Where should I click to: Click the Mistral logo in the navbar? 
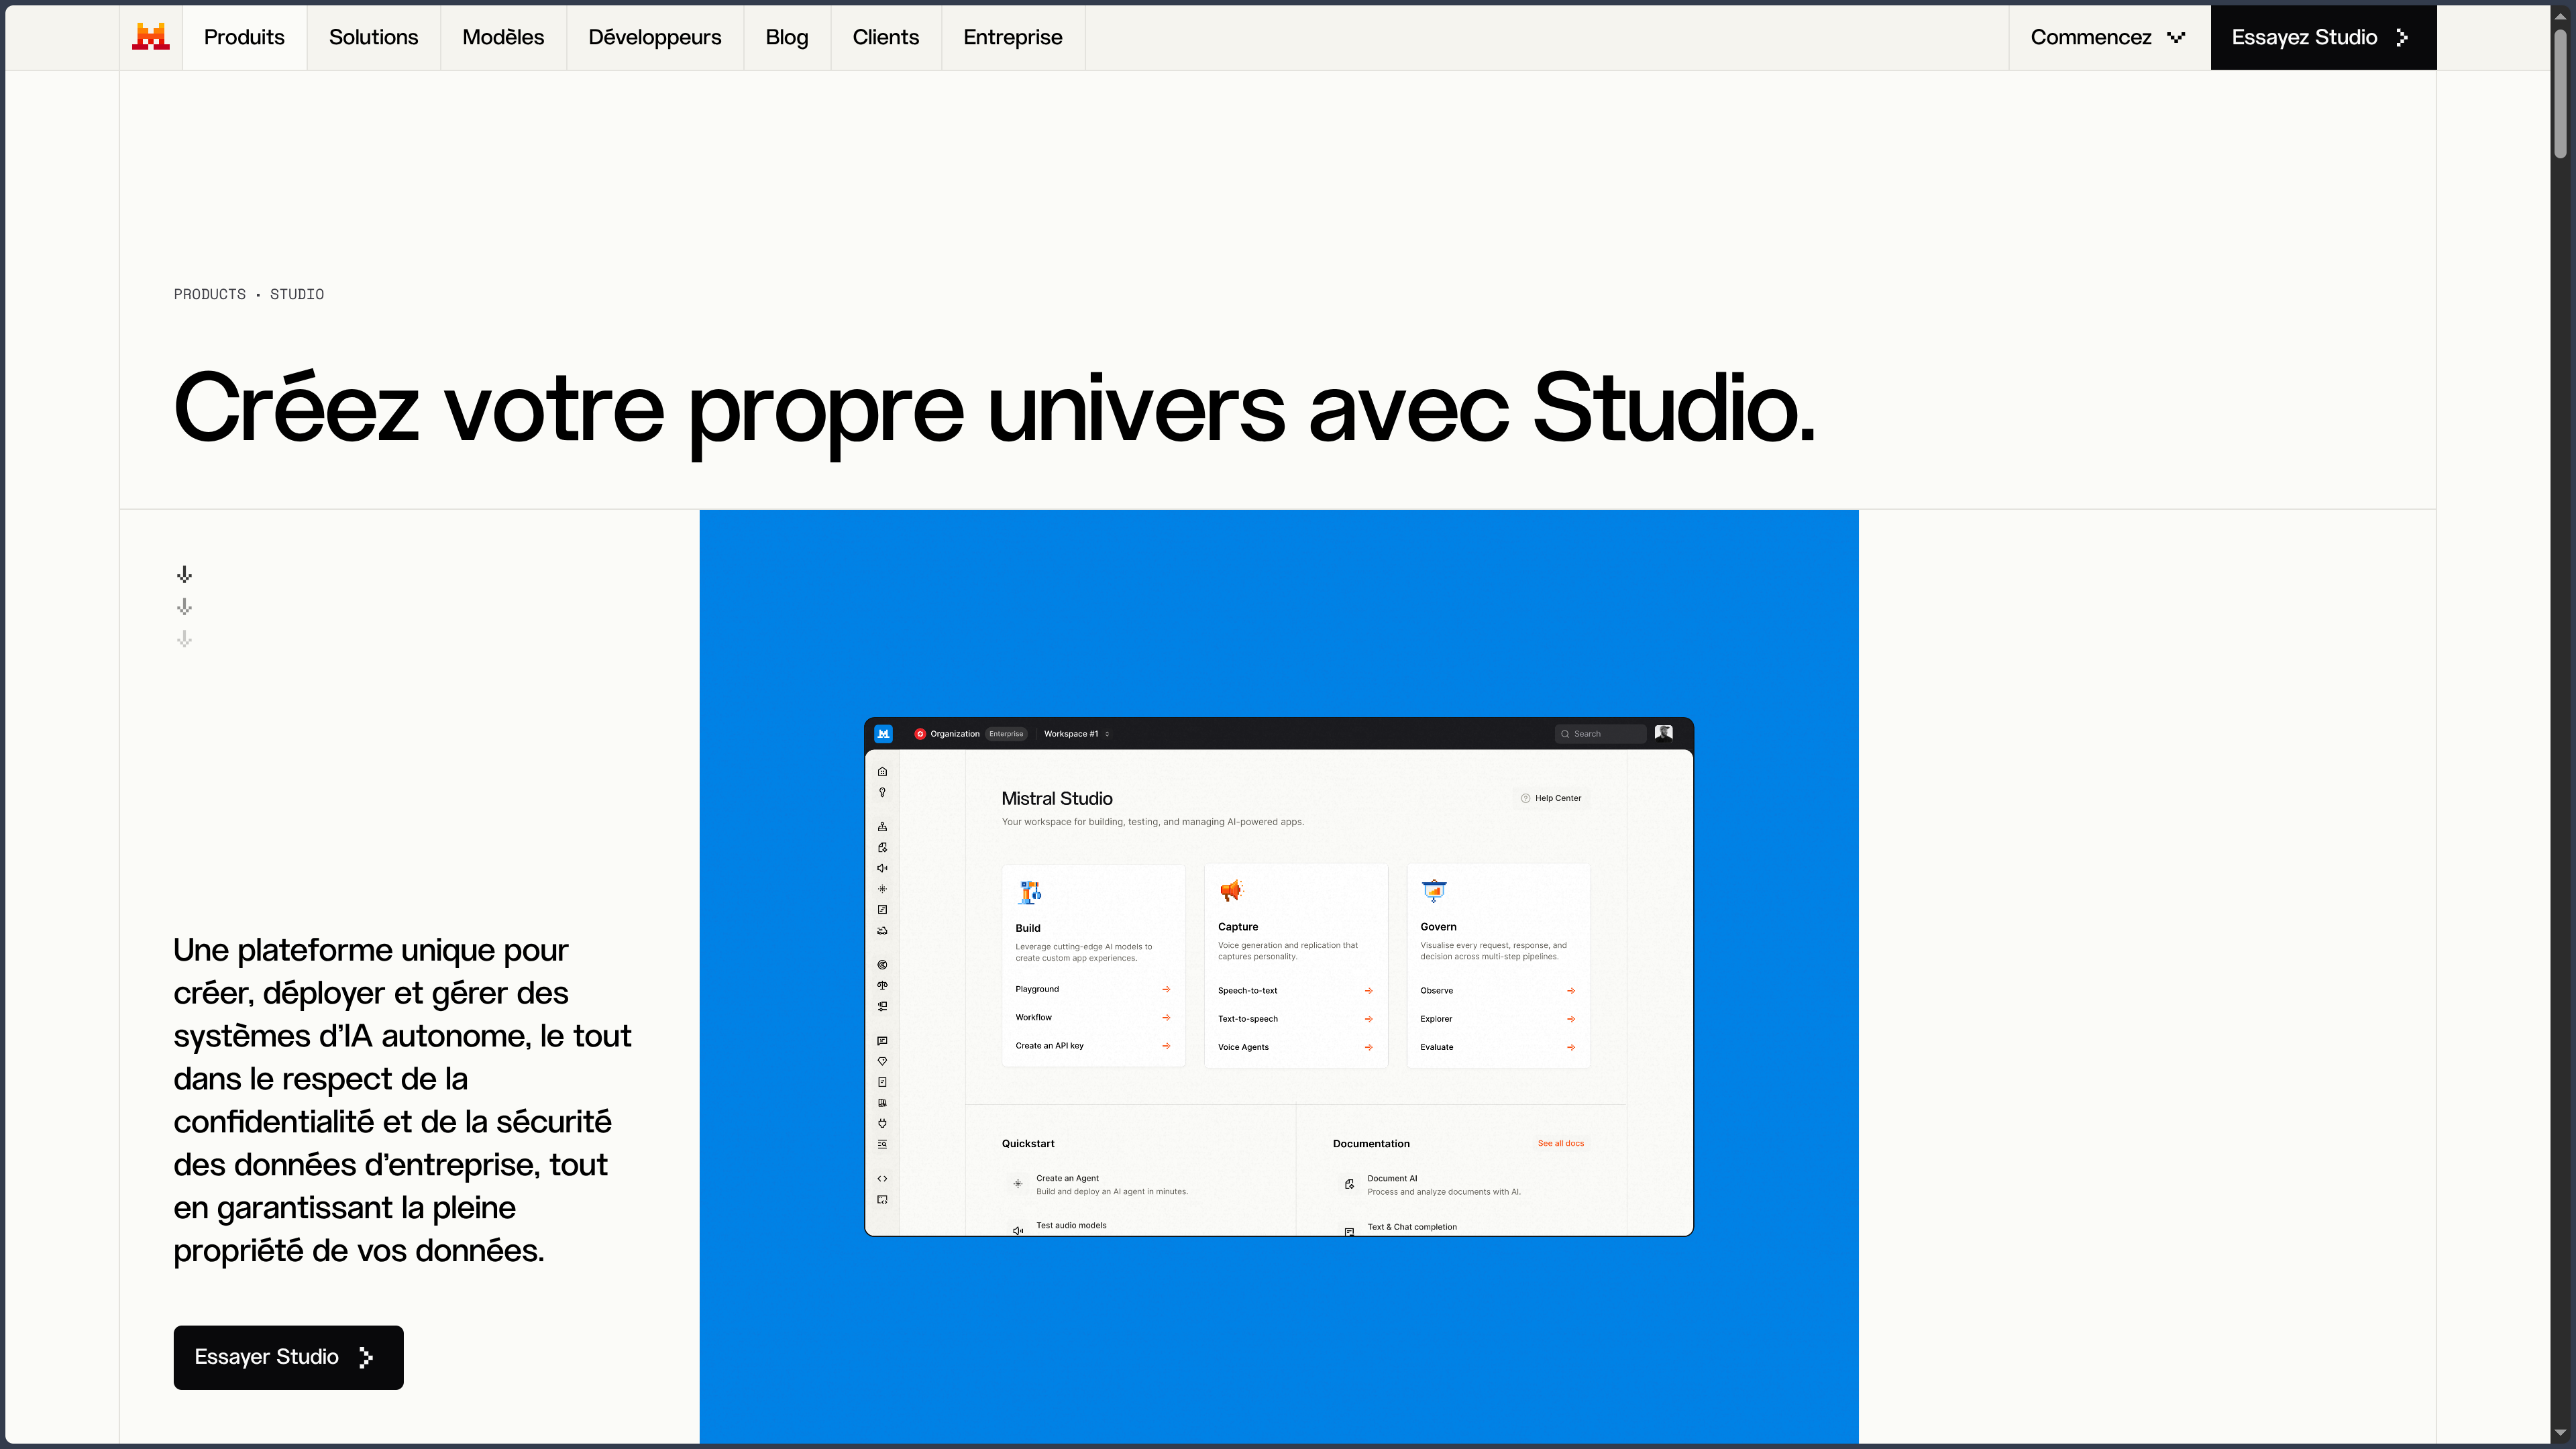coord(151,37)
